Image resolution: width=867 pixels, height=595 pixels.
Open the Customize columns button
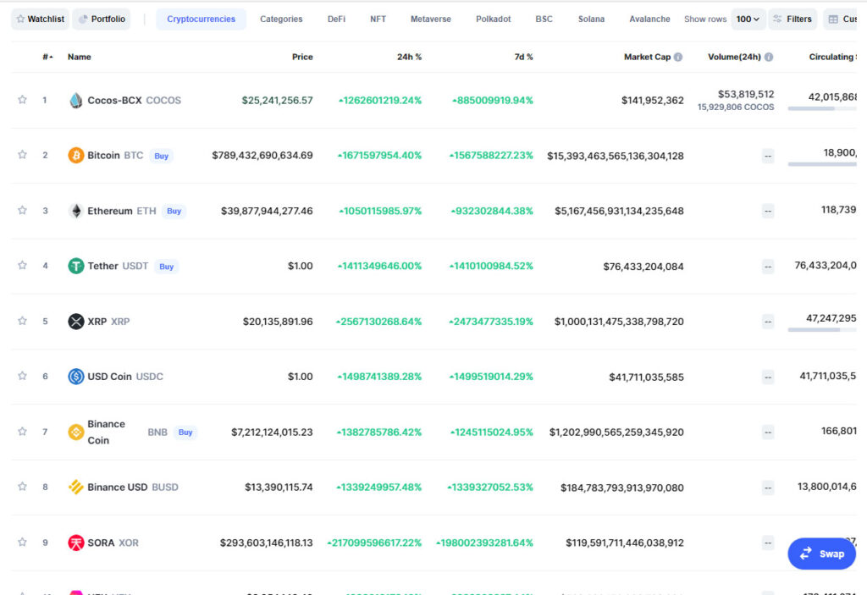(x=840, y=19)
